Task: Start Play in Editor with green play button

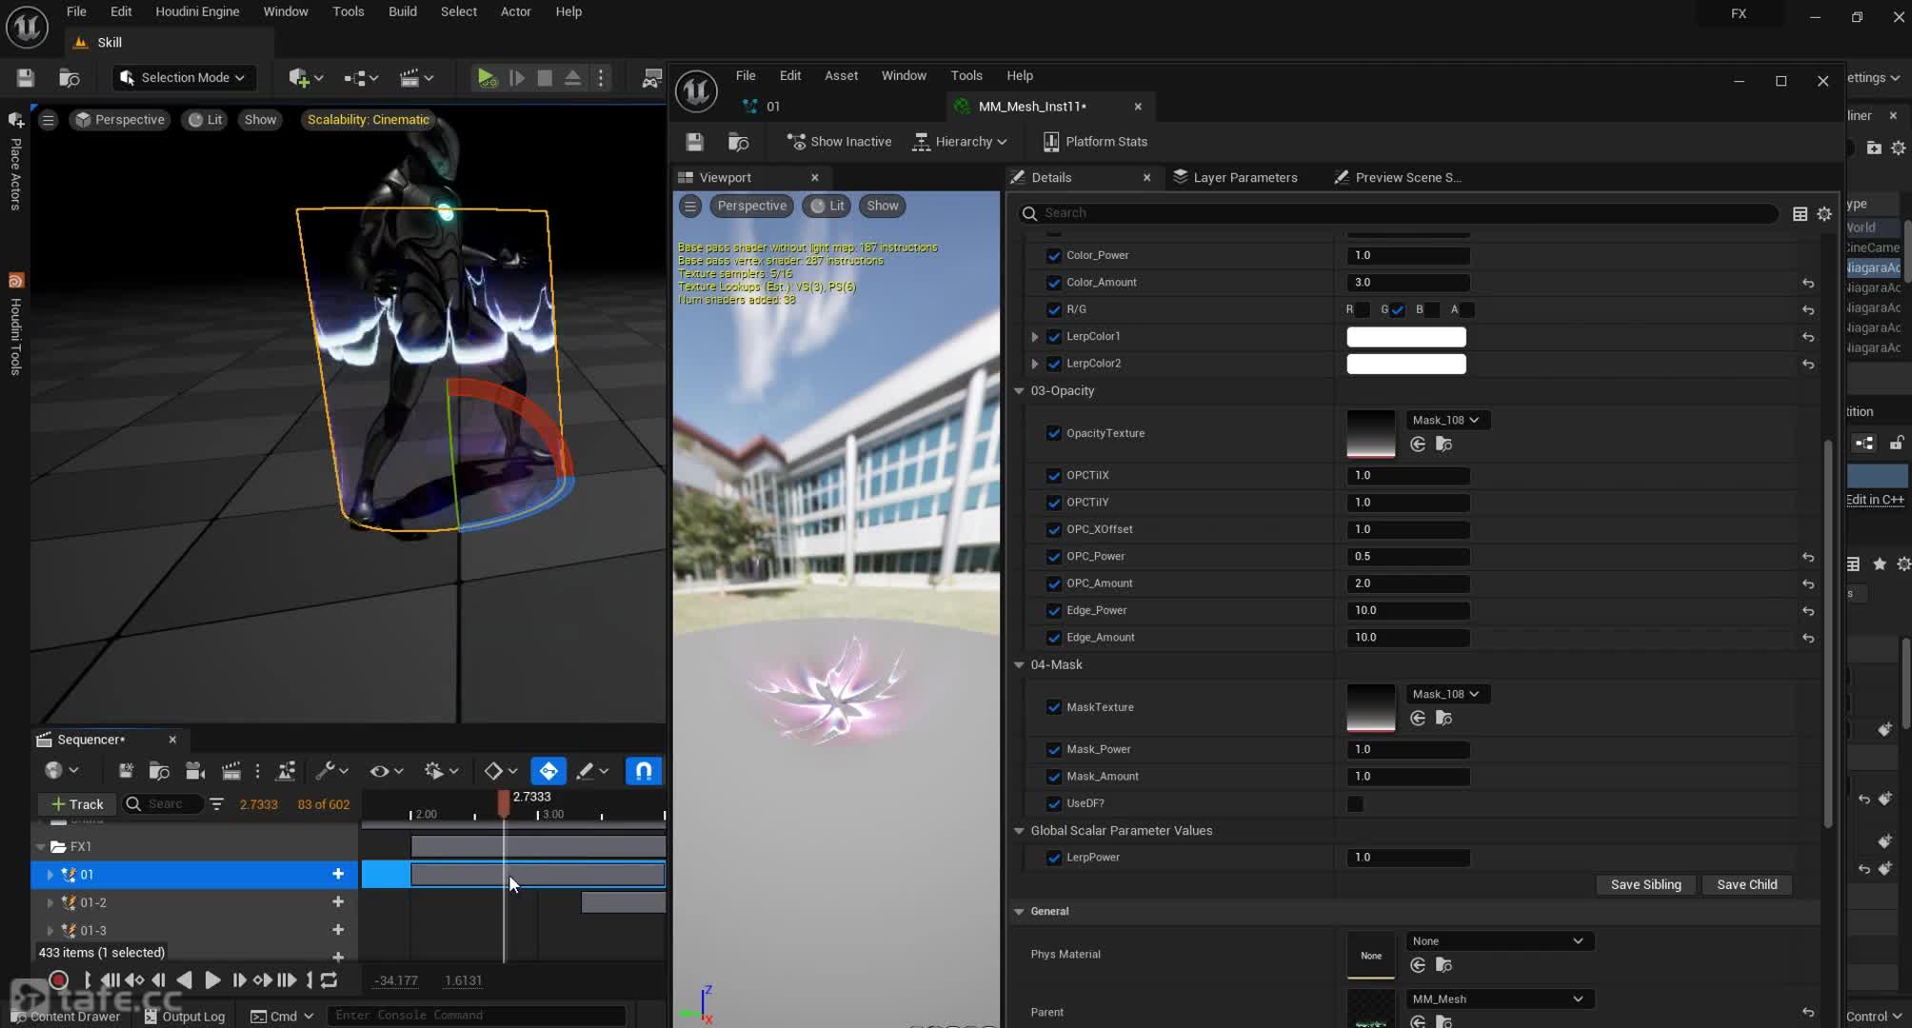Action: point(487,78)
